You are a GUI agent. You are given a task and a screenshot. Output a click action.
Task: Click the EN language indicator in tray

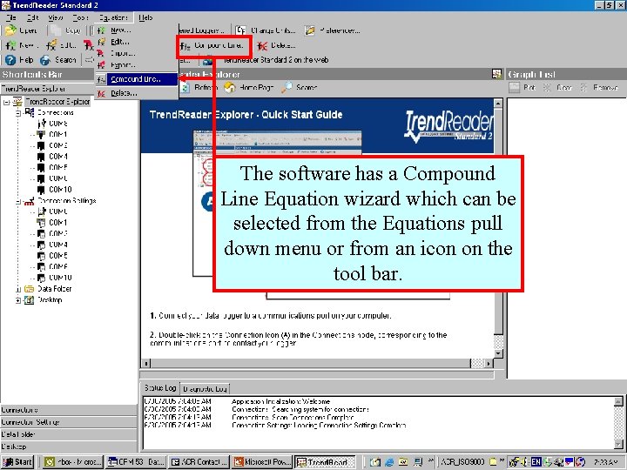point(536,462)
